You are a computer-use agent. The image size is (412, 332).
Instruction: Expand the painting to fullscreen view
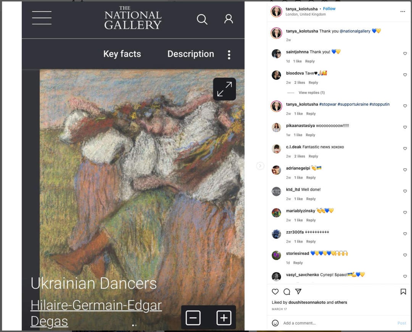pos(224,89)
